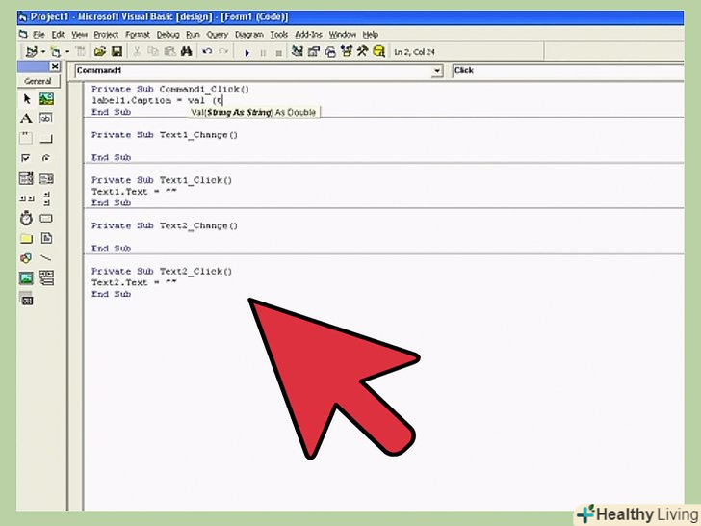
Task: Click the Redo arrow icon
Action: pos(223,52)
